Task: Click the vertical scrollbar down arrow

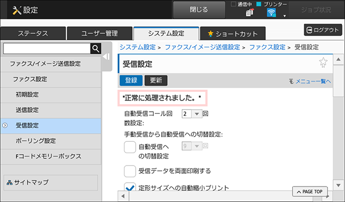Action: 338,185
